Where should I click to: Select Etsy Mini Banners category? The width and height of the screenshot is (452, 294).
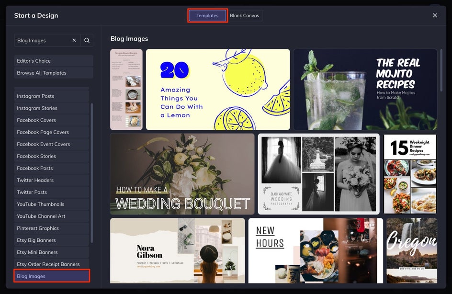[x=52, y=252]
